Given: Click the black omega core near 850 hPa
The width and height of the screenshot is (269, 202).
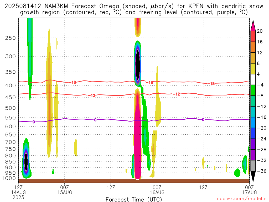Looking at the screenshot, I should [x=26, y=161].
